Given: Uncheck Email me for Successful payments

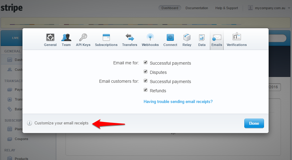Looking at the screenshot, I should point(146,63).
